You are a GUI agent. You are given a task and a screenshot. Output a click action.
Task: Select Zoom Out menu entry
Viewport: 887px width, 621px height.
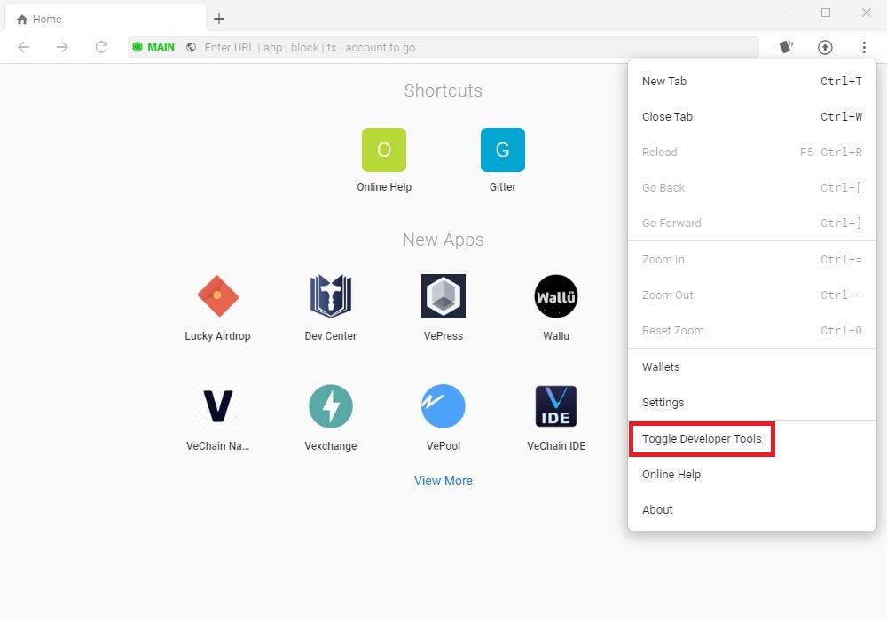click(x=752, y=295)
